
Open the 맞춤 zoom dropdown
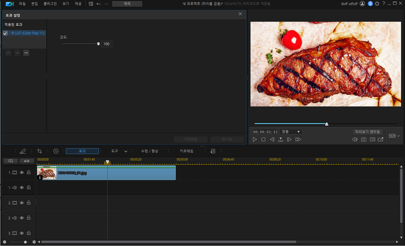click(x=291, y=132)
